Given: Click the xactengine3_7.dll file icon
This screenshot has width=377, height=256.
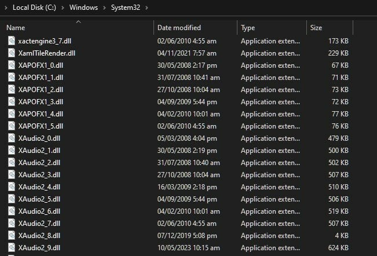Looking at the screenshot, I should coord(12,41).
